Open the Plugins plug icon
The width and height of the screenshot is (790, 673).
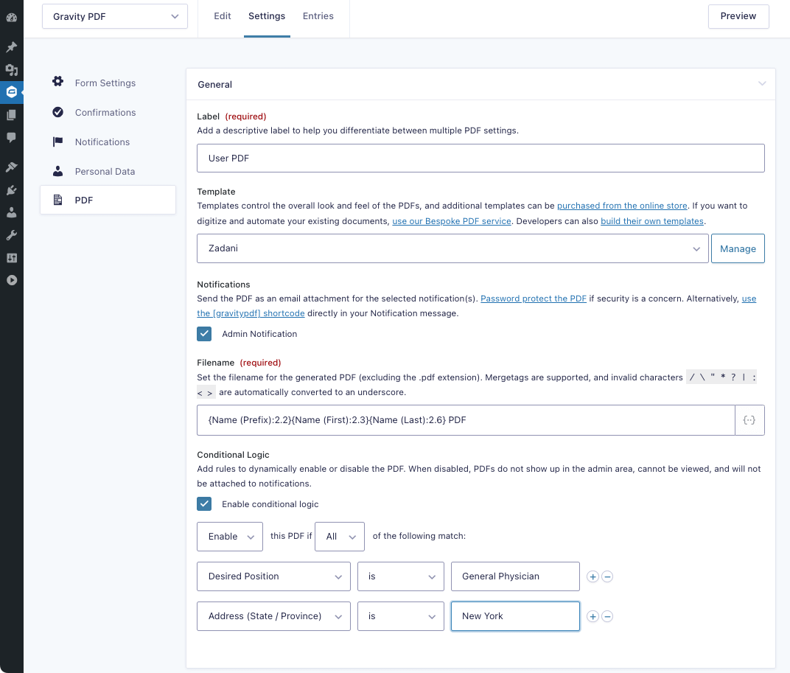point(11,190)
